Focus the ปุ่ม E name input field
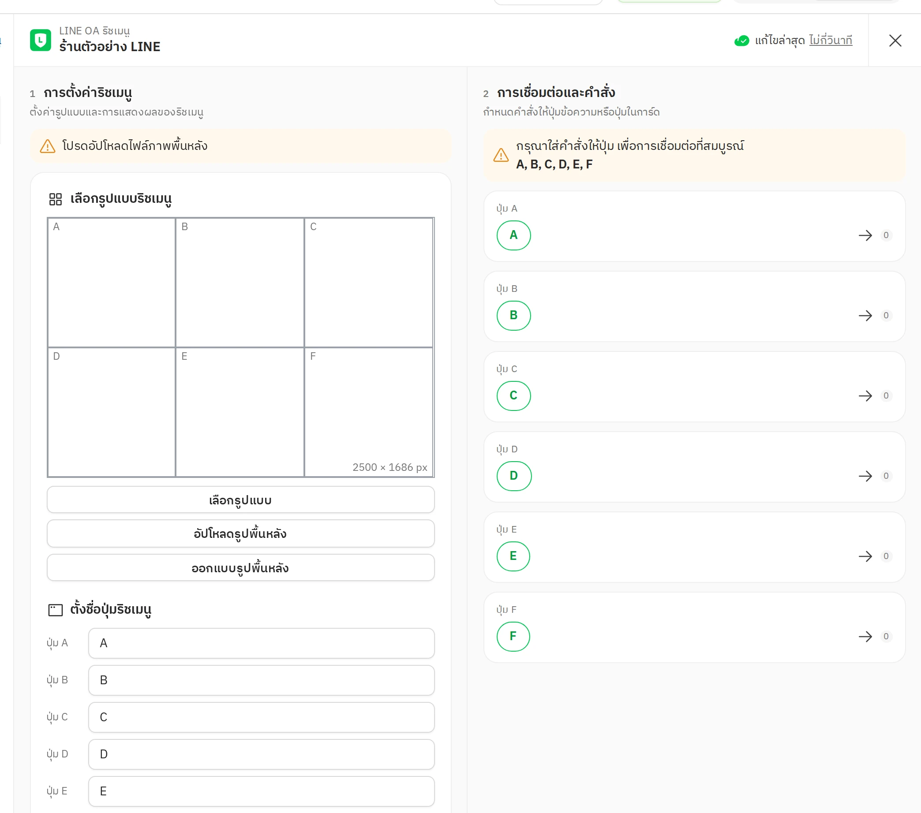This screenshot has width=921, height=813. coord(261,791)
